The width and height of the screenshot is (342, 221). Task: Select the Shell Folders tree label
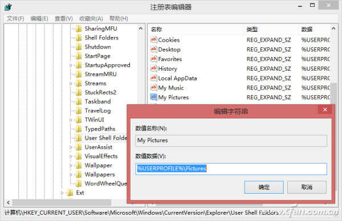(x=101, y=38)
